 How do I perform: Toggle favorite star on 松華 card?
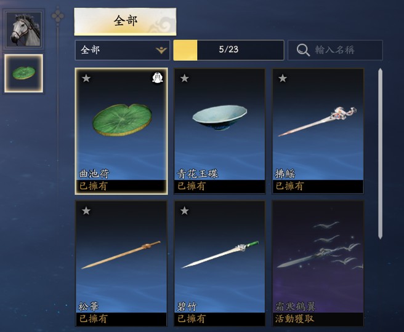point(86,211)
